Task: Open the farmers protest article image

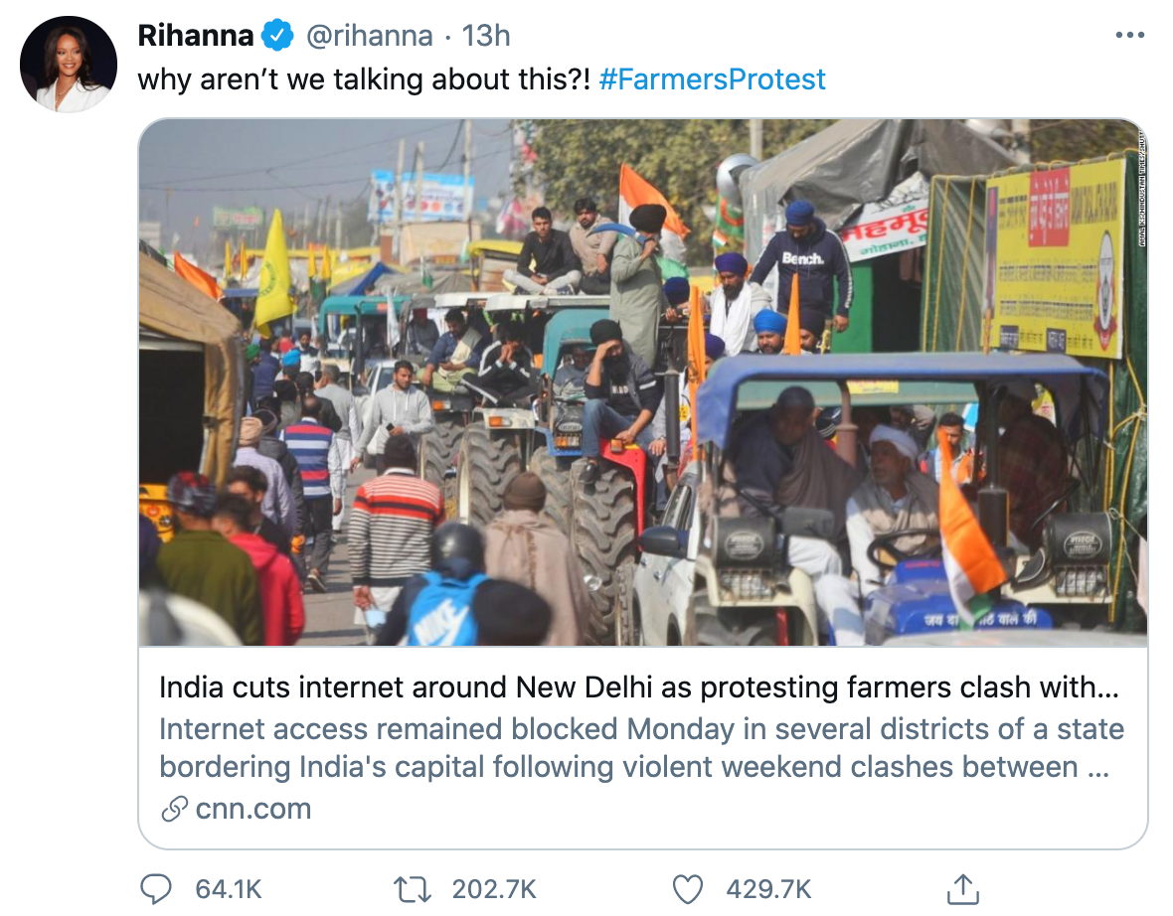Action: (x=642, y=382)
